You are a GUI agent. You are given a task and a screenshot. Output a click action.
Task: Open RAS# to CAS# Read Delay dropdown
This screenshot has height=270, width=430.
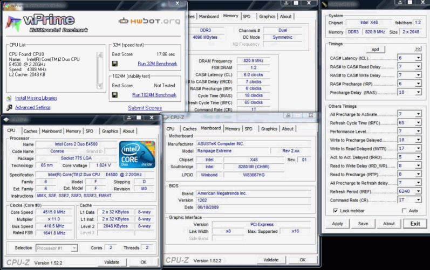(x=418, y=66)
